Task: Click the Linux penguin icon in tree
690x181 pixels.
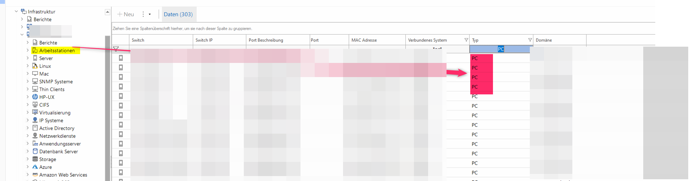Action: pyautogui.click(x=35, y=66)
